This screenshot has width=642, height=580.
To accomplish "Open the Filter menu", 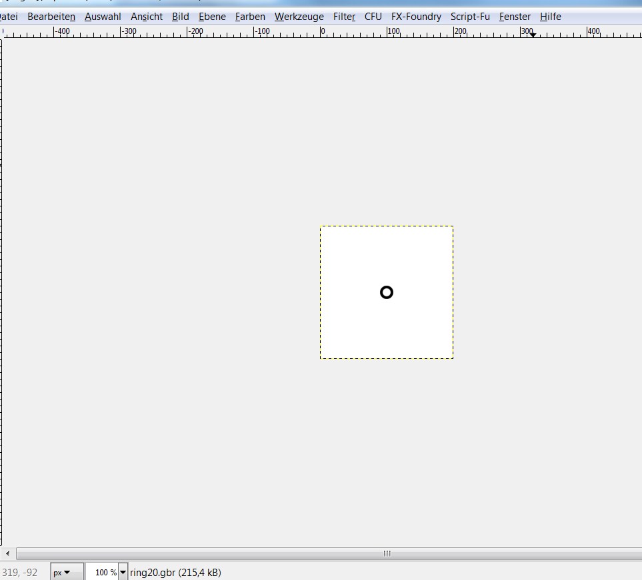I will 344,17.
